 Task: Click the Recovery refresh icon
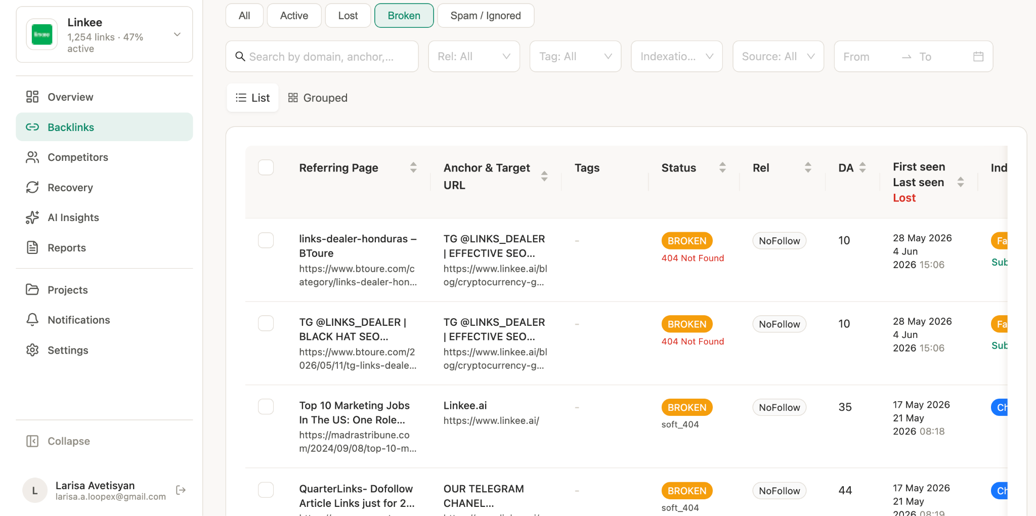tap(32, 187)
